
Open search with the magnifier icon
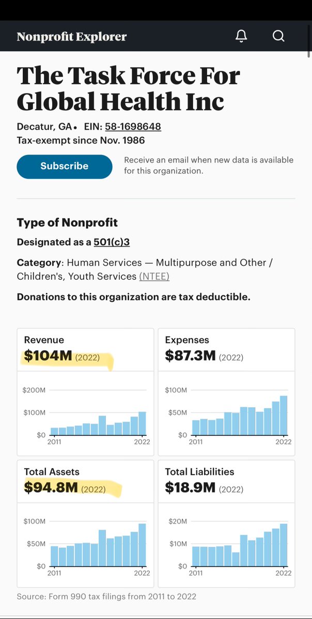tap(278, 36)
